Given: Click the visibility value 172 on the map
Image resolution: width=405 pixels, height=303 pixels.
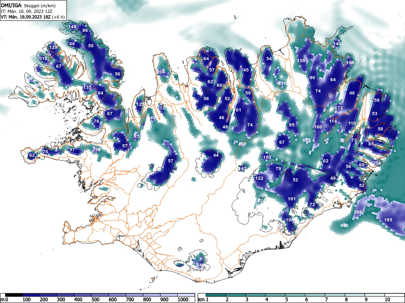Looking at the screenshot, I should (339, 108).
